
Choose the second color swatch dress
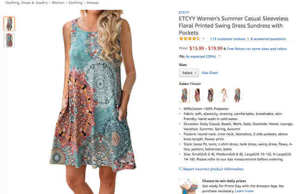(x=197, y=95)
